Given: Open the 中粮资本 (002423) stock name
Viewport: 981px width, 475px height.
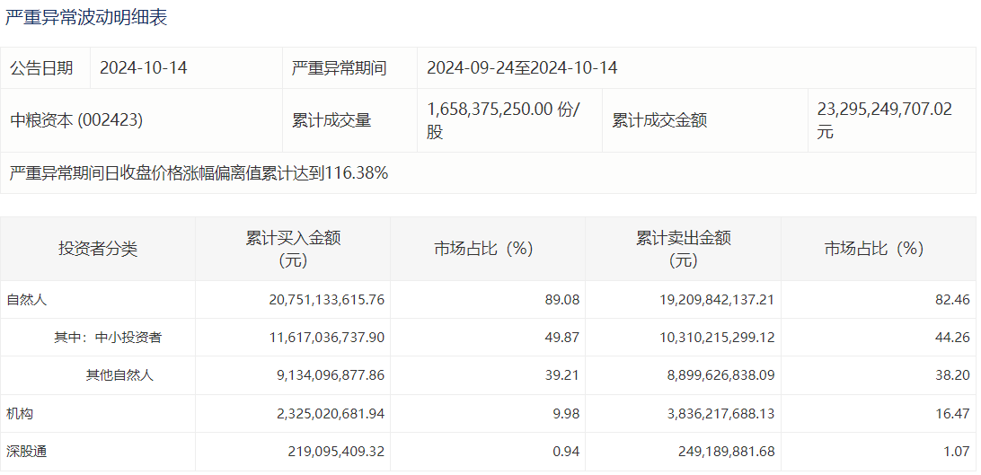Looking at the screenshot, I should 76,120.
